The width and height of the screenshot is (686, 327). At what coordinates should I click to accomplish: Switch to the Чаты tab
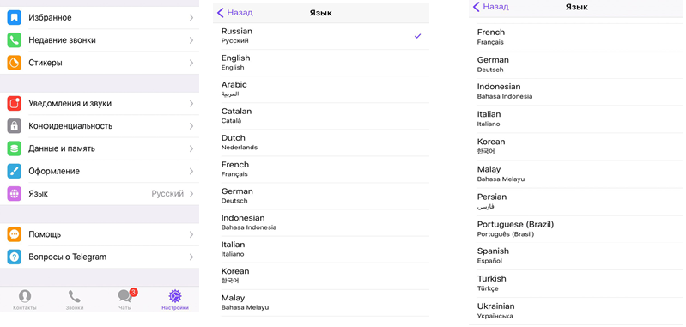(x=124, y=300)
